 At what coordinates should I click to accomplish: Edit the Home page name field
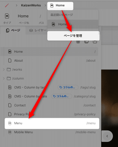(23, 16)
